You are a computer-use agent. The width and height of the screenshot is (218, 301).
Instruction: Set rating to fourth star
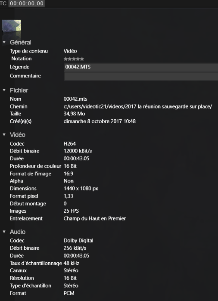point(78,59)
